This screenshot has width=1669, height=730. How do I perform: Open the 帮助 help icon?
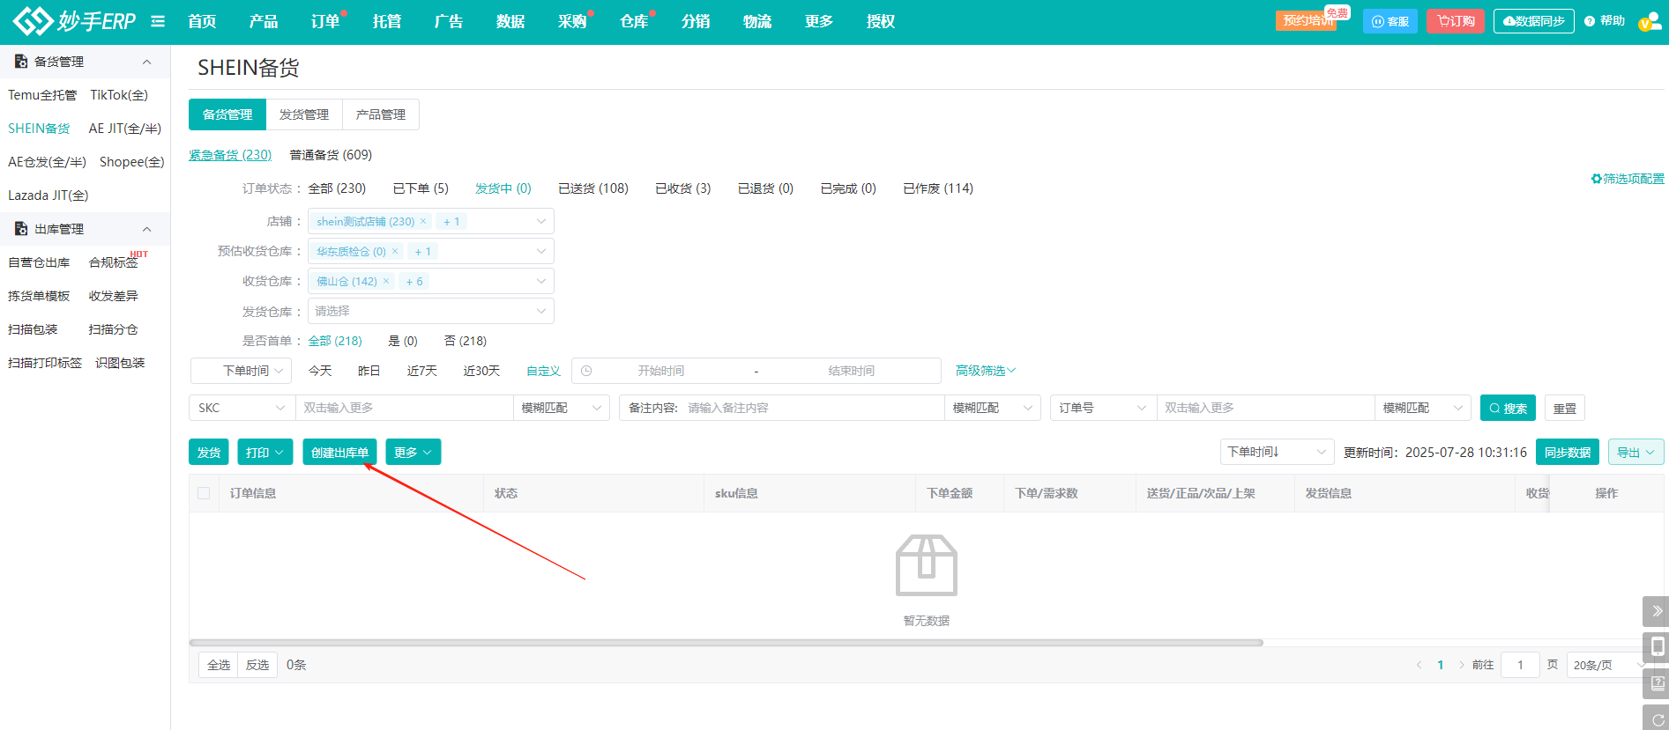pyautogui.click(x=1605, y=21)
